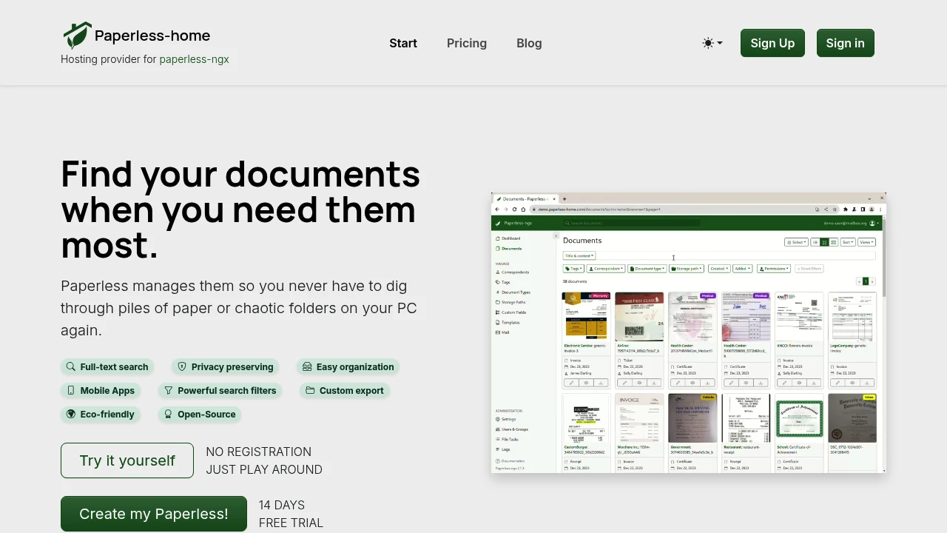This screenshot has height=533, width=947.
Task: Open the Paperless-ngx demo screenshot image
Action: (x=688, y=332)
